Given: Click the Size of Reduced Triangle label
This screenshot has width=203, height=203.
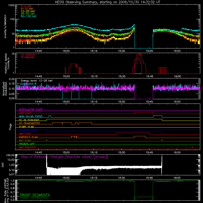Looking at the screenshot, I should click(x=64, y=157).
